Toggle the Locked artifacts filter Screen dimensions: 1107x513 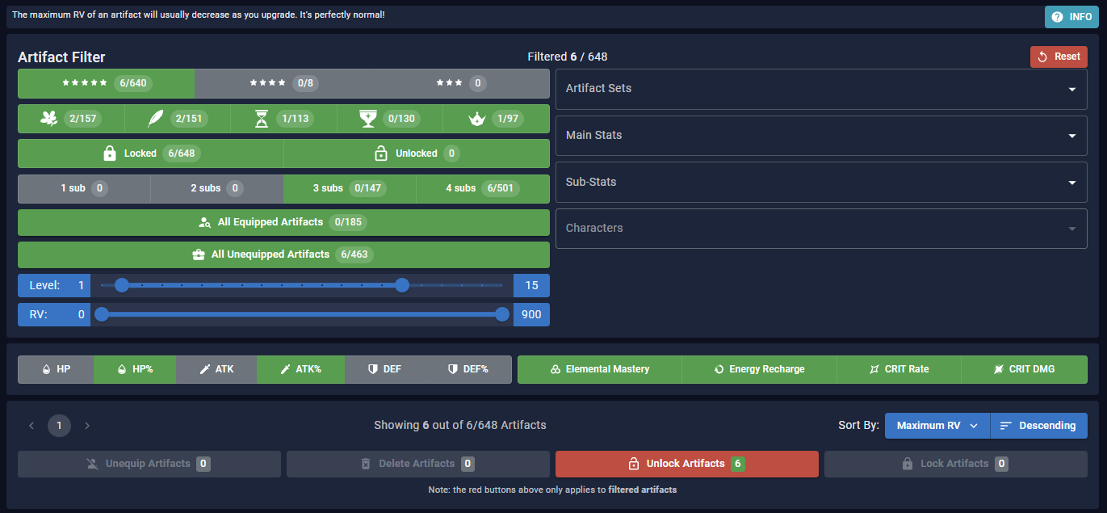click(151, 153)
